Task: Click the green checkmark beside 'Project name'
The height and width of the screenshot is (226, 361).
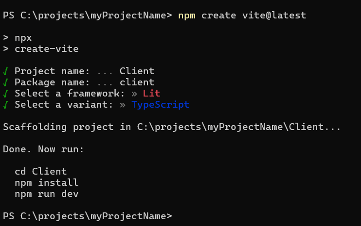Action: tap(6, 71)
